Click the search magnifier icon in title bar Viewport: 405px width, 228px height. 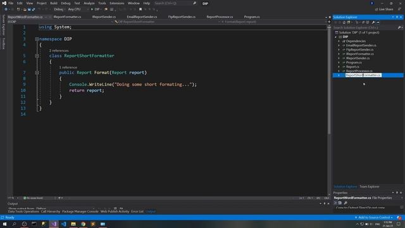click(x=195, y=3)
